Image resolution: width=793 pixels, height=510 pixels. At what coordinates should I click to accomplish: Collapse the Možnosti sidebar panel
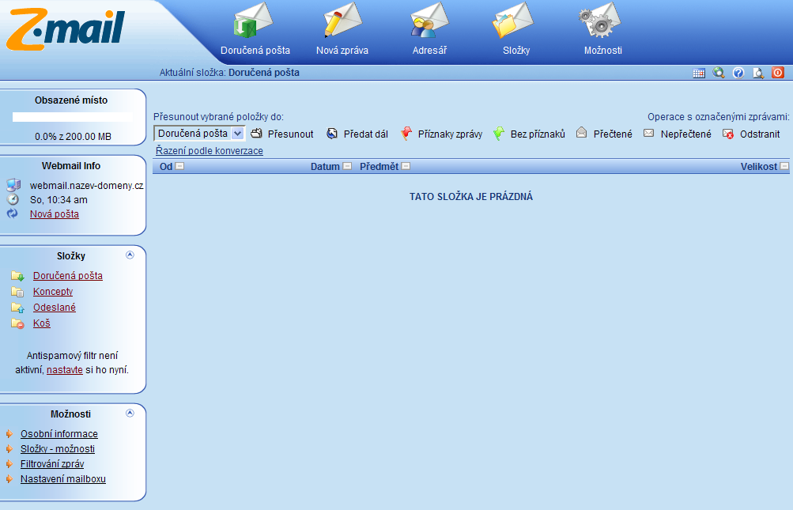(x=130, y=413)
